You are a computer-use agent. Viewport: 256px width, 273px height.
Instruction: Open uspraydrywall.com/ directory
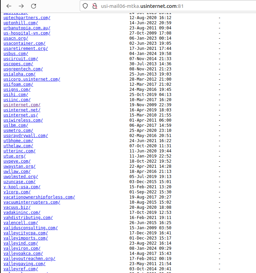26,136
